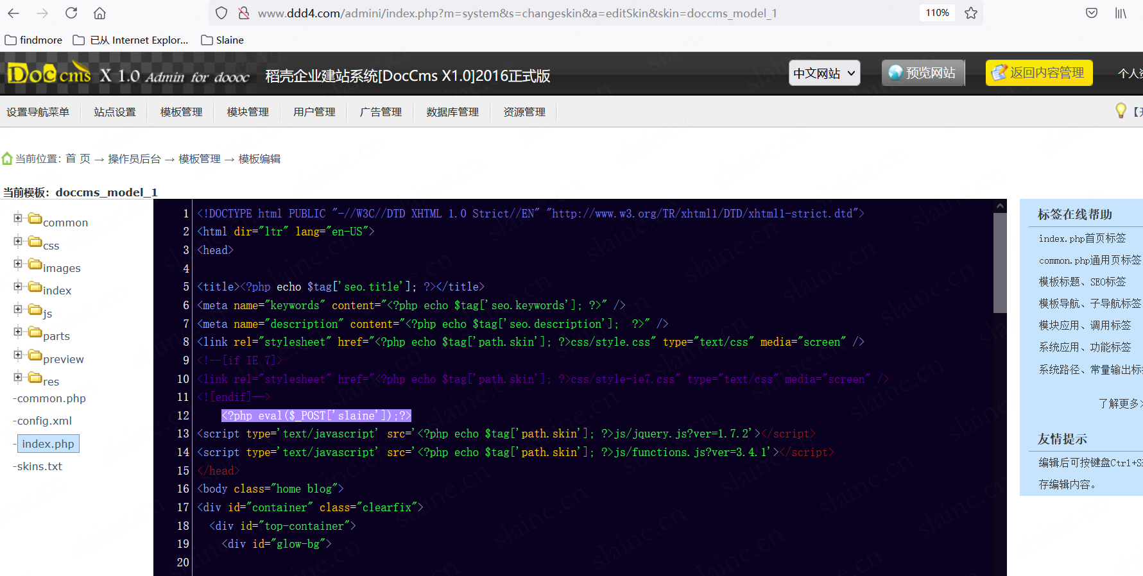This screenshot has height=576, width=1143.
Task: Expand the parts folder tree node
Action: click(x=18, y=332)
